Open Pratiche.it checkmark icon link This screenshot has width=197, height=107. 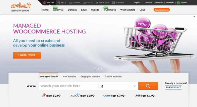[97, 3]
